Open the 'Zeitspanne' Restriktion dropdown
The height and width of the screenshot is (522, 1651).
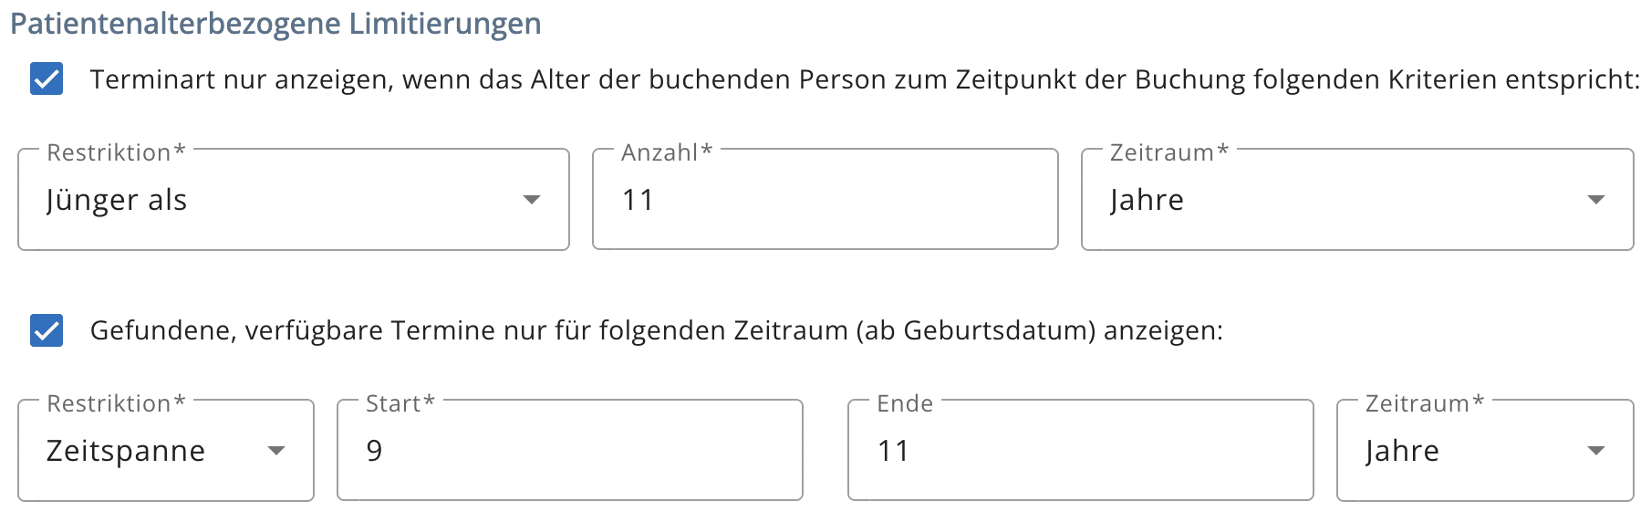(x=166, y=451)
